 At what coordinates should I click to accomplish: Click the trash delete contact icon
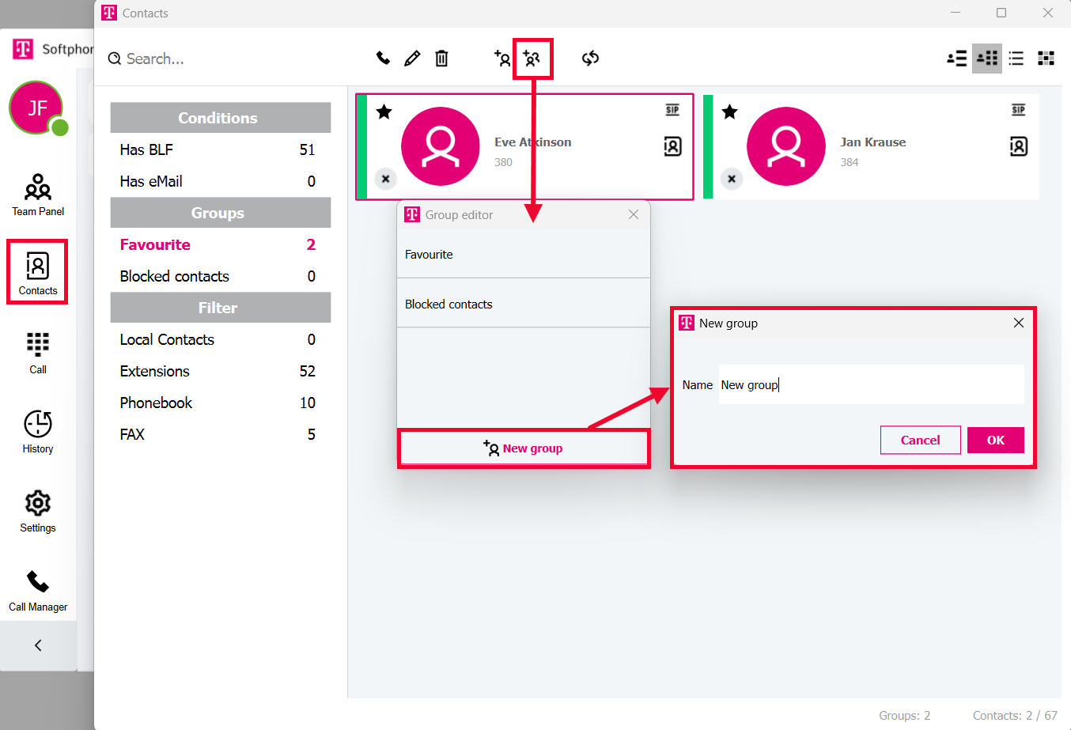tap(441, 59)
